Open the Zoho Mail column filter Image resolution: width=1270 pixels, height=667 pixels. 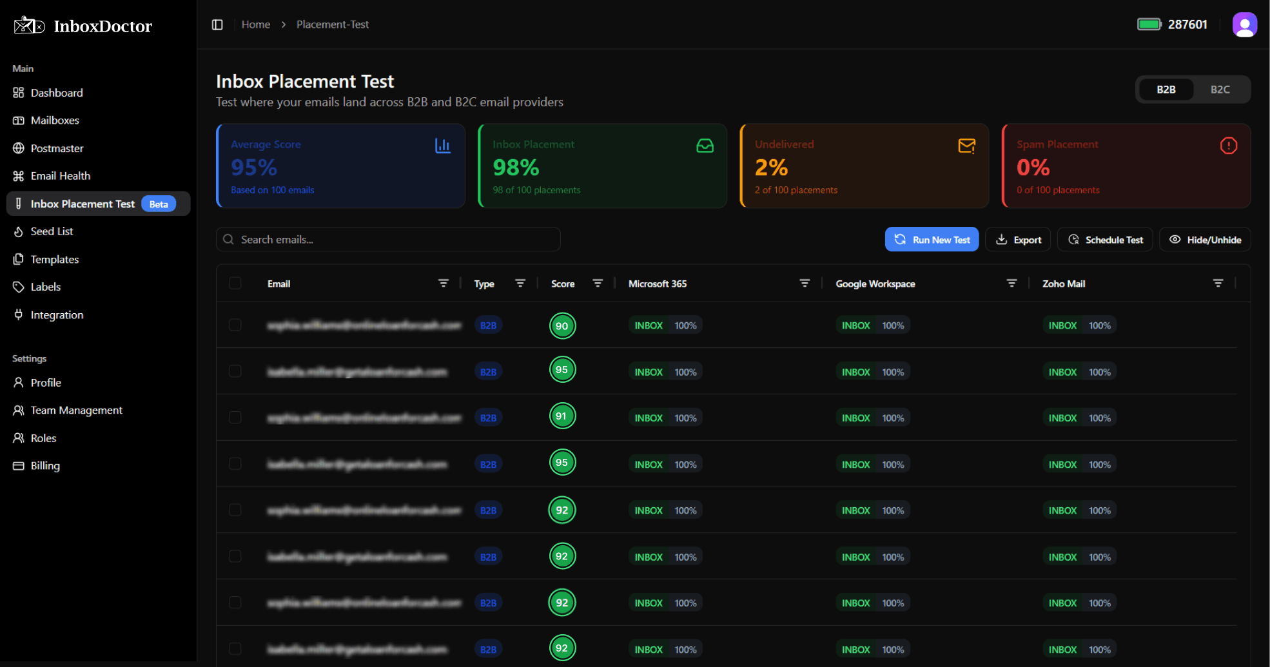tap(1218, 283)
